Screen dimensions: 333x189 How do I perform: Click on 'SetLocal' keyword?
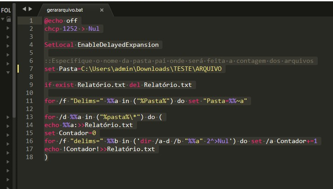coord(59,45)
